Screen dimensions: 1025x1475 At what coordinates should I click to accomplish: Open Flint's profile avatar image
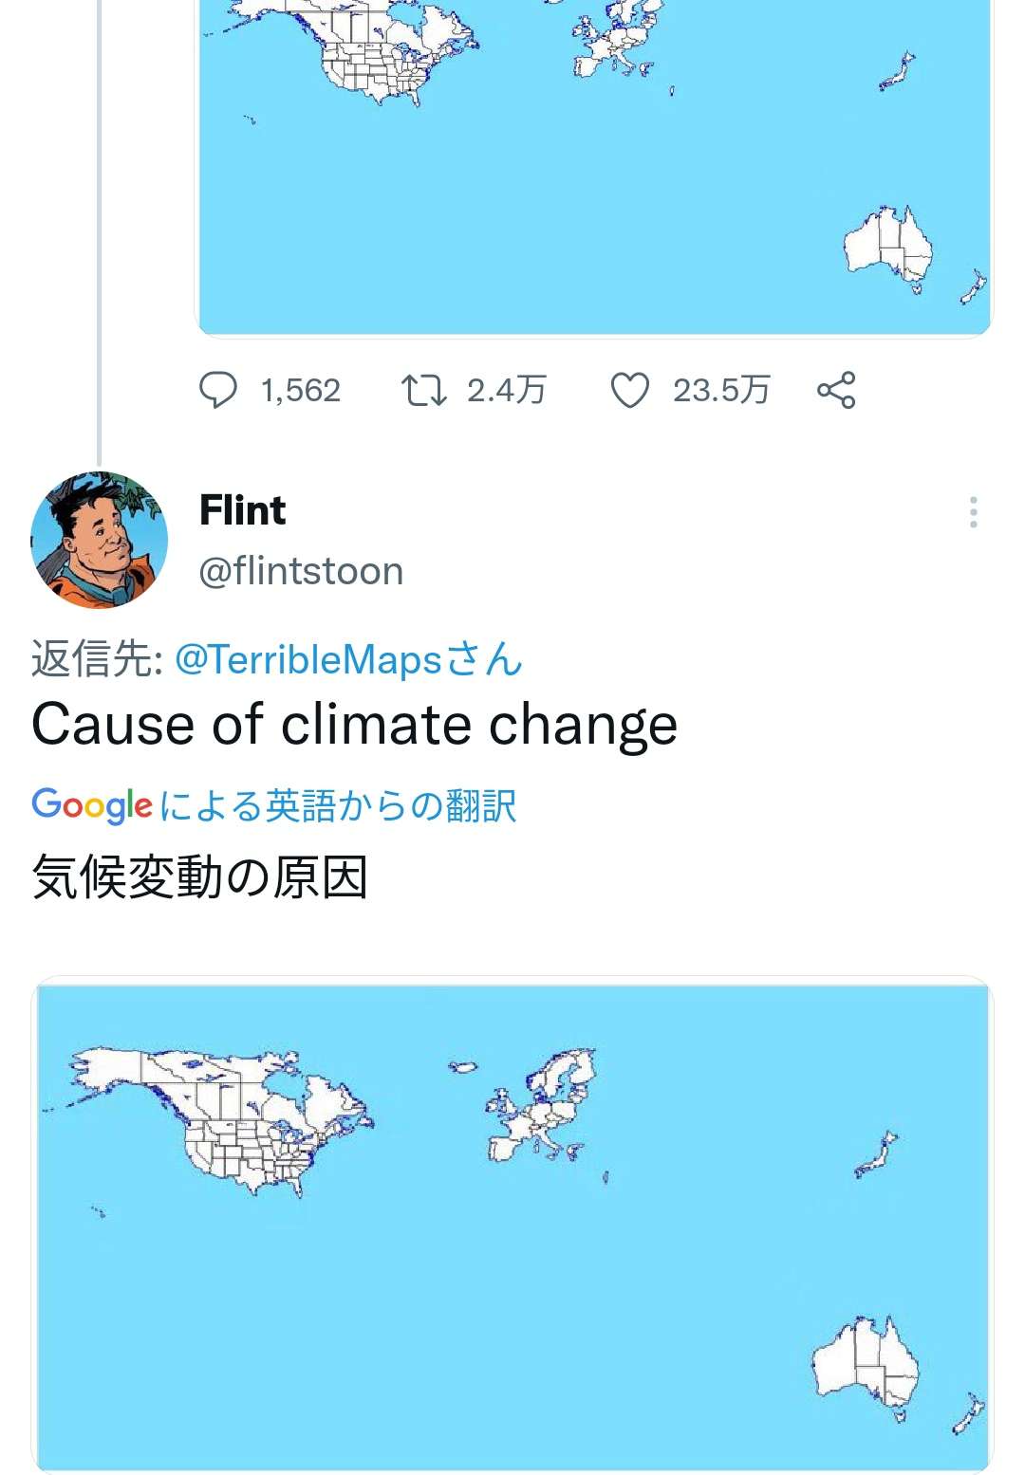click(x=101, y=538)
